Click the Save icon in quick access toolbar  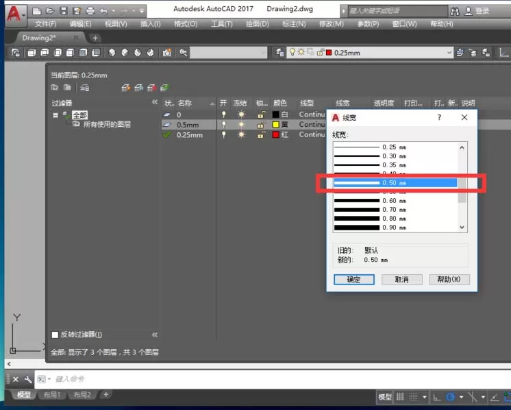tap(64, 11)
